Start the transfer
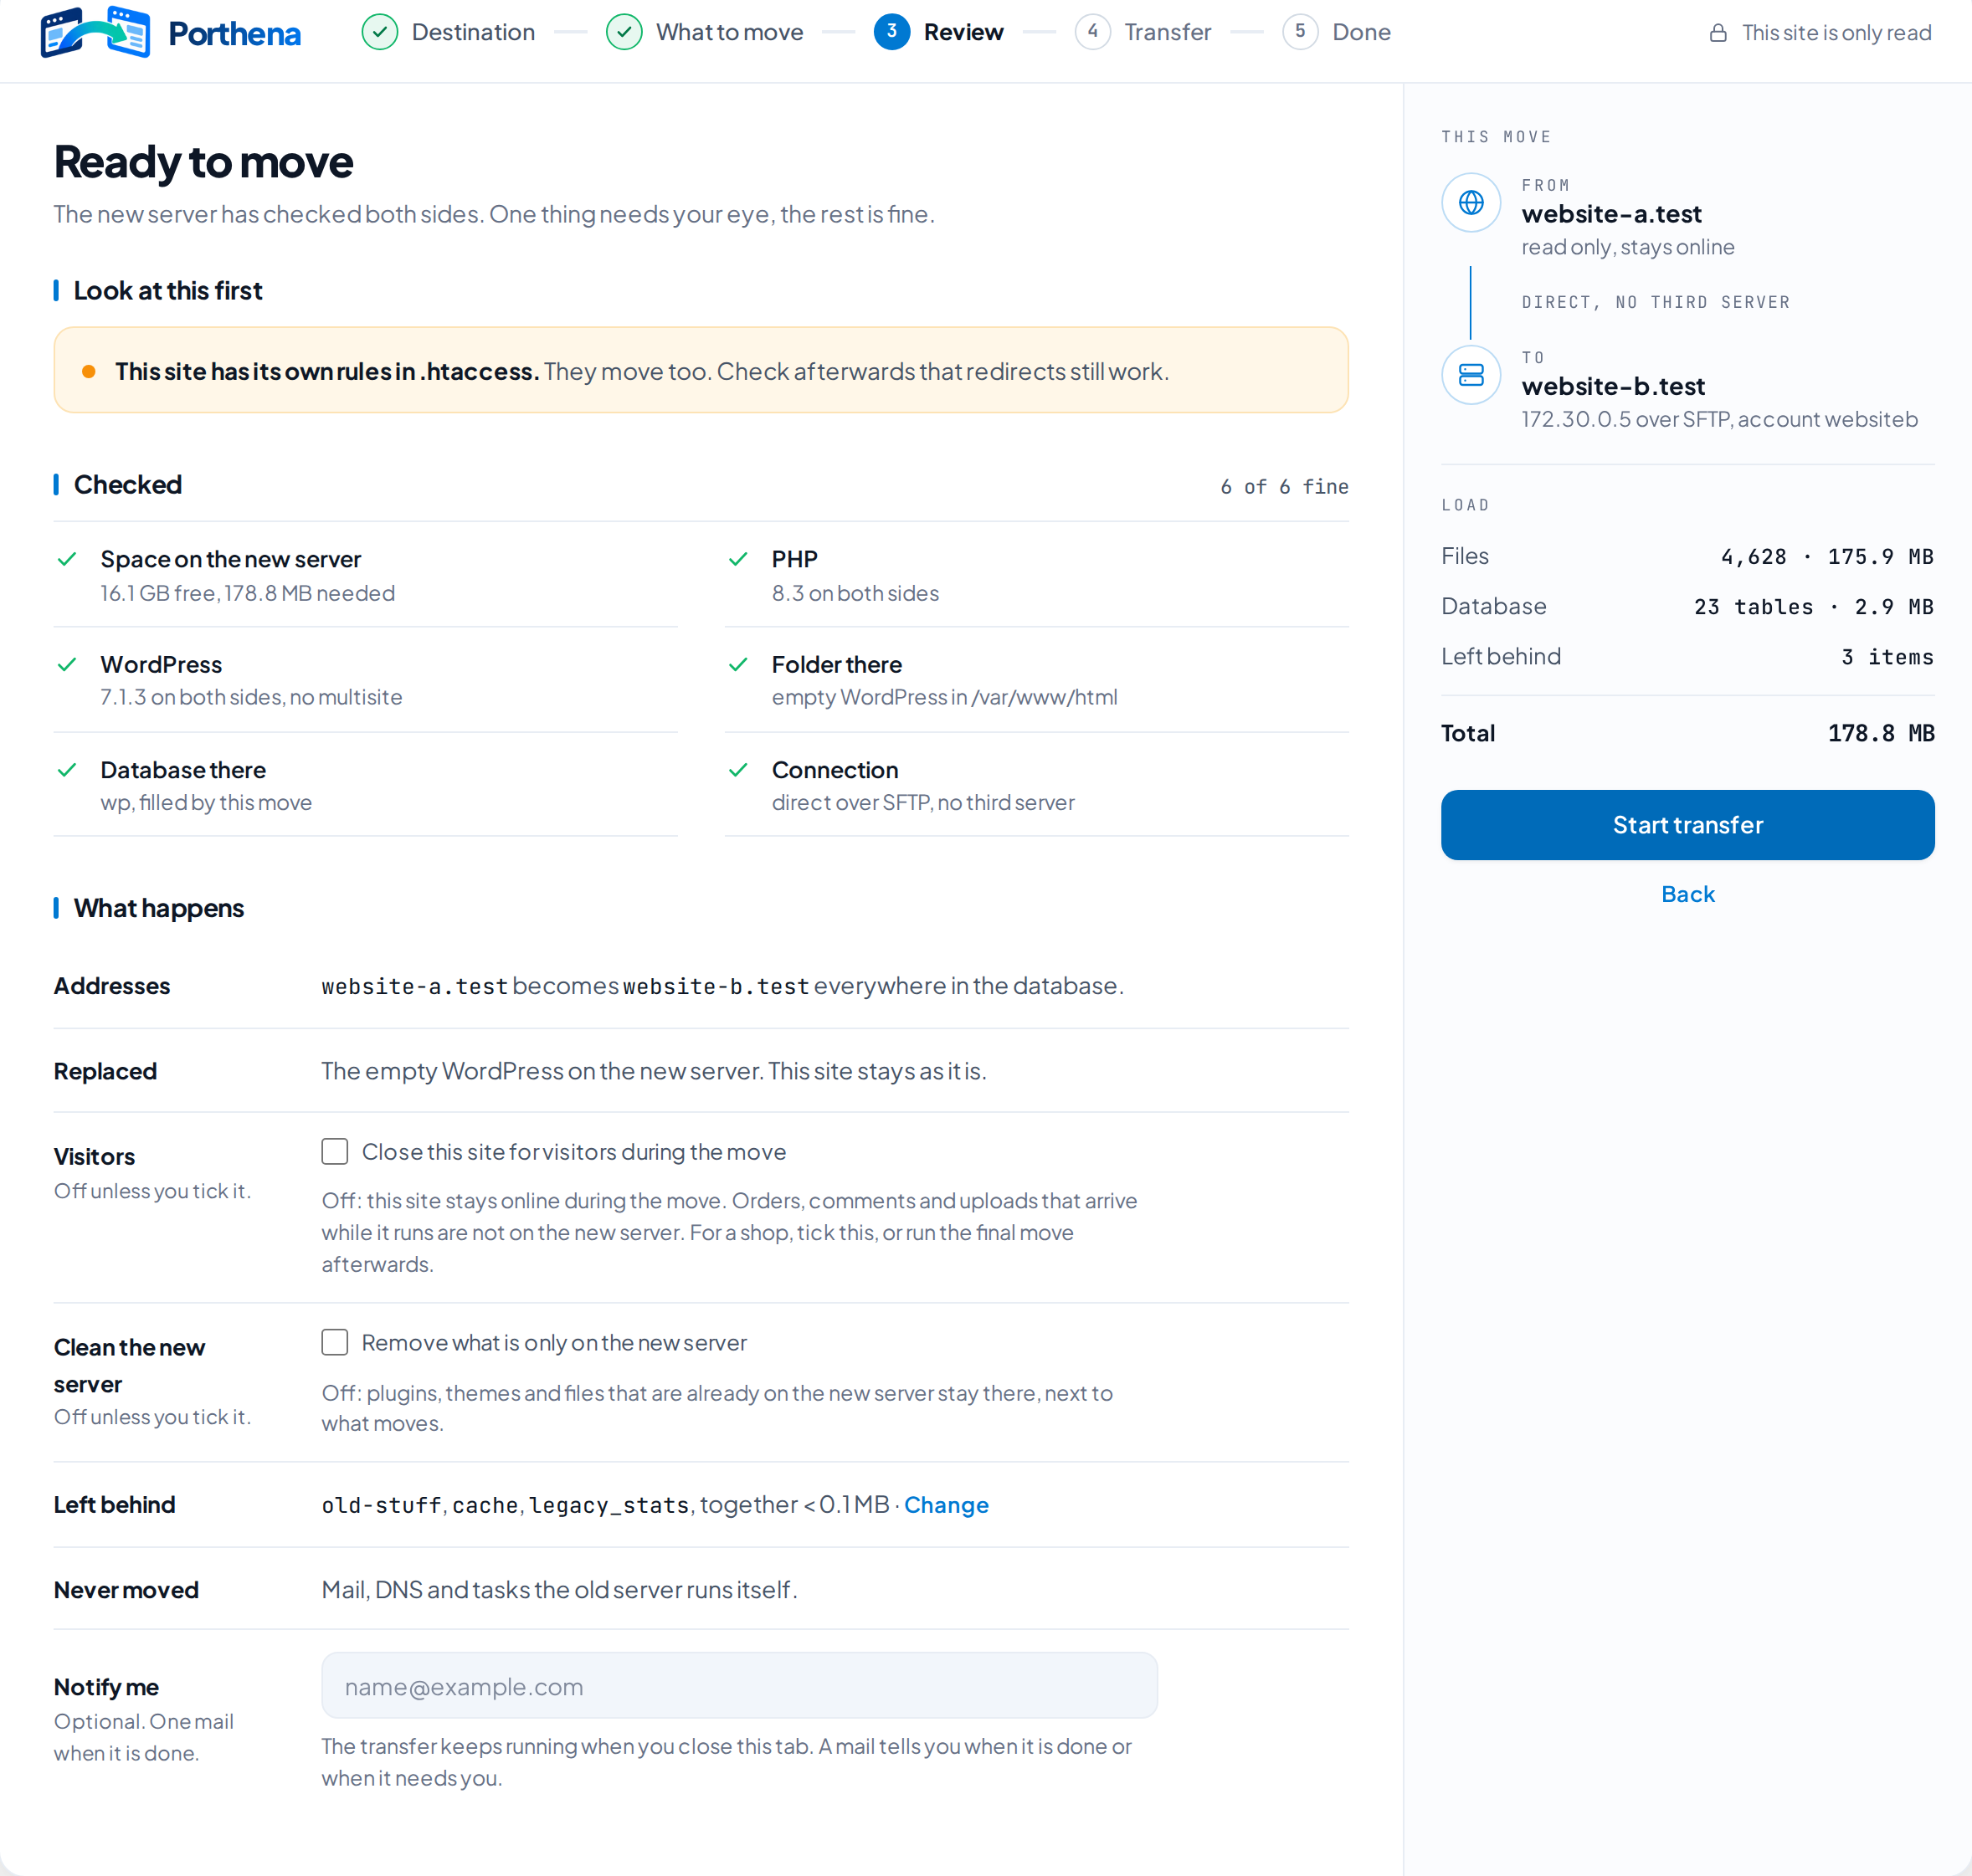 [1688, 825]
